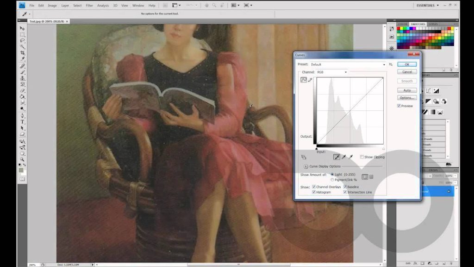The image size is (474, 267).
Task: Open the Image menu
Action: [52, 6]
